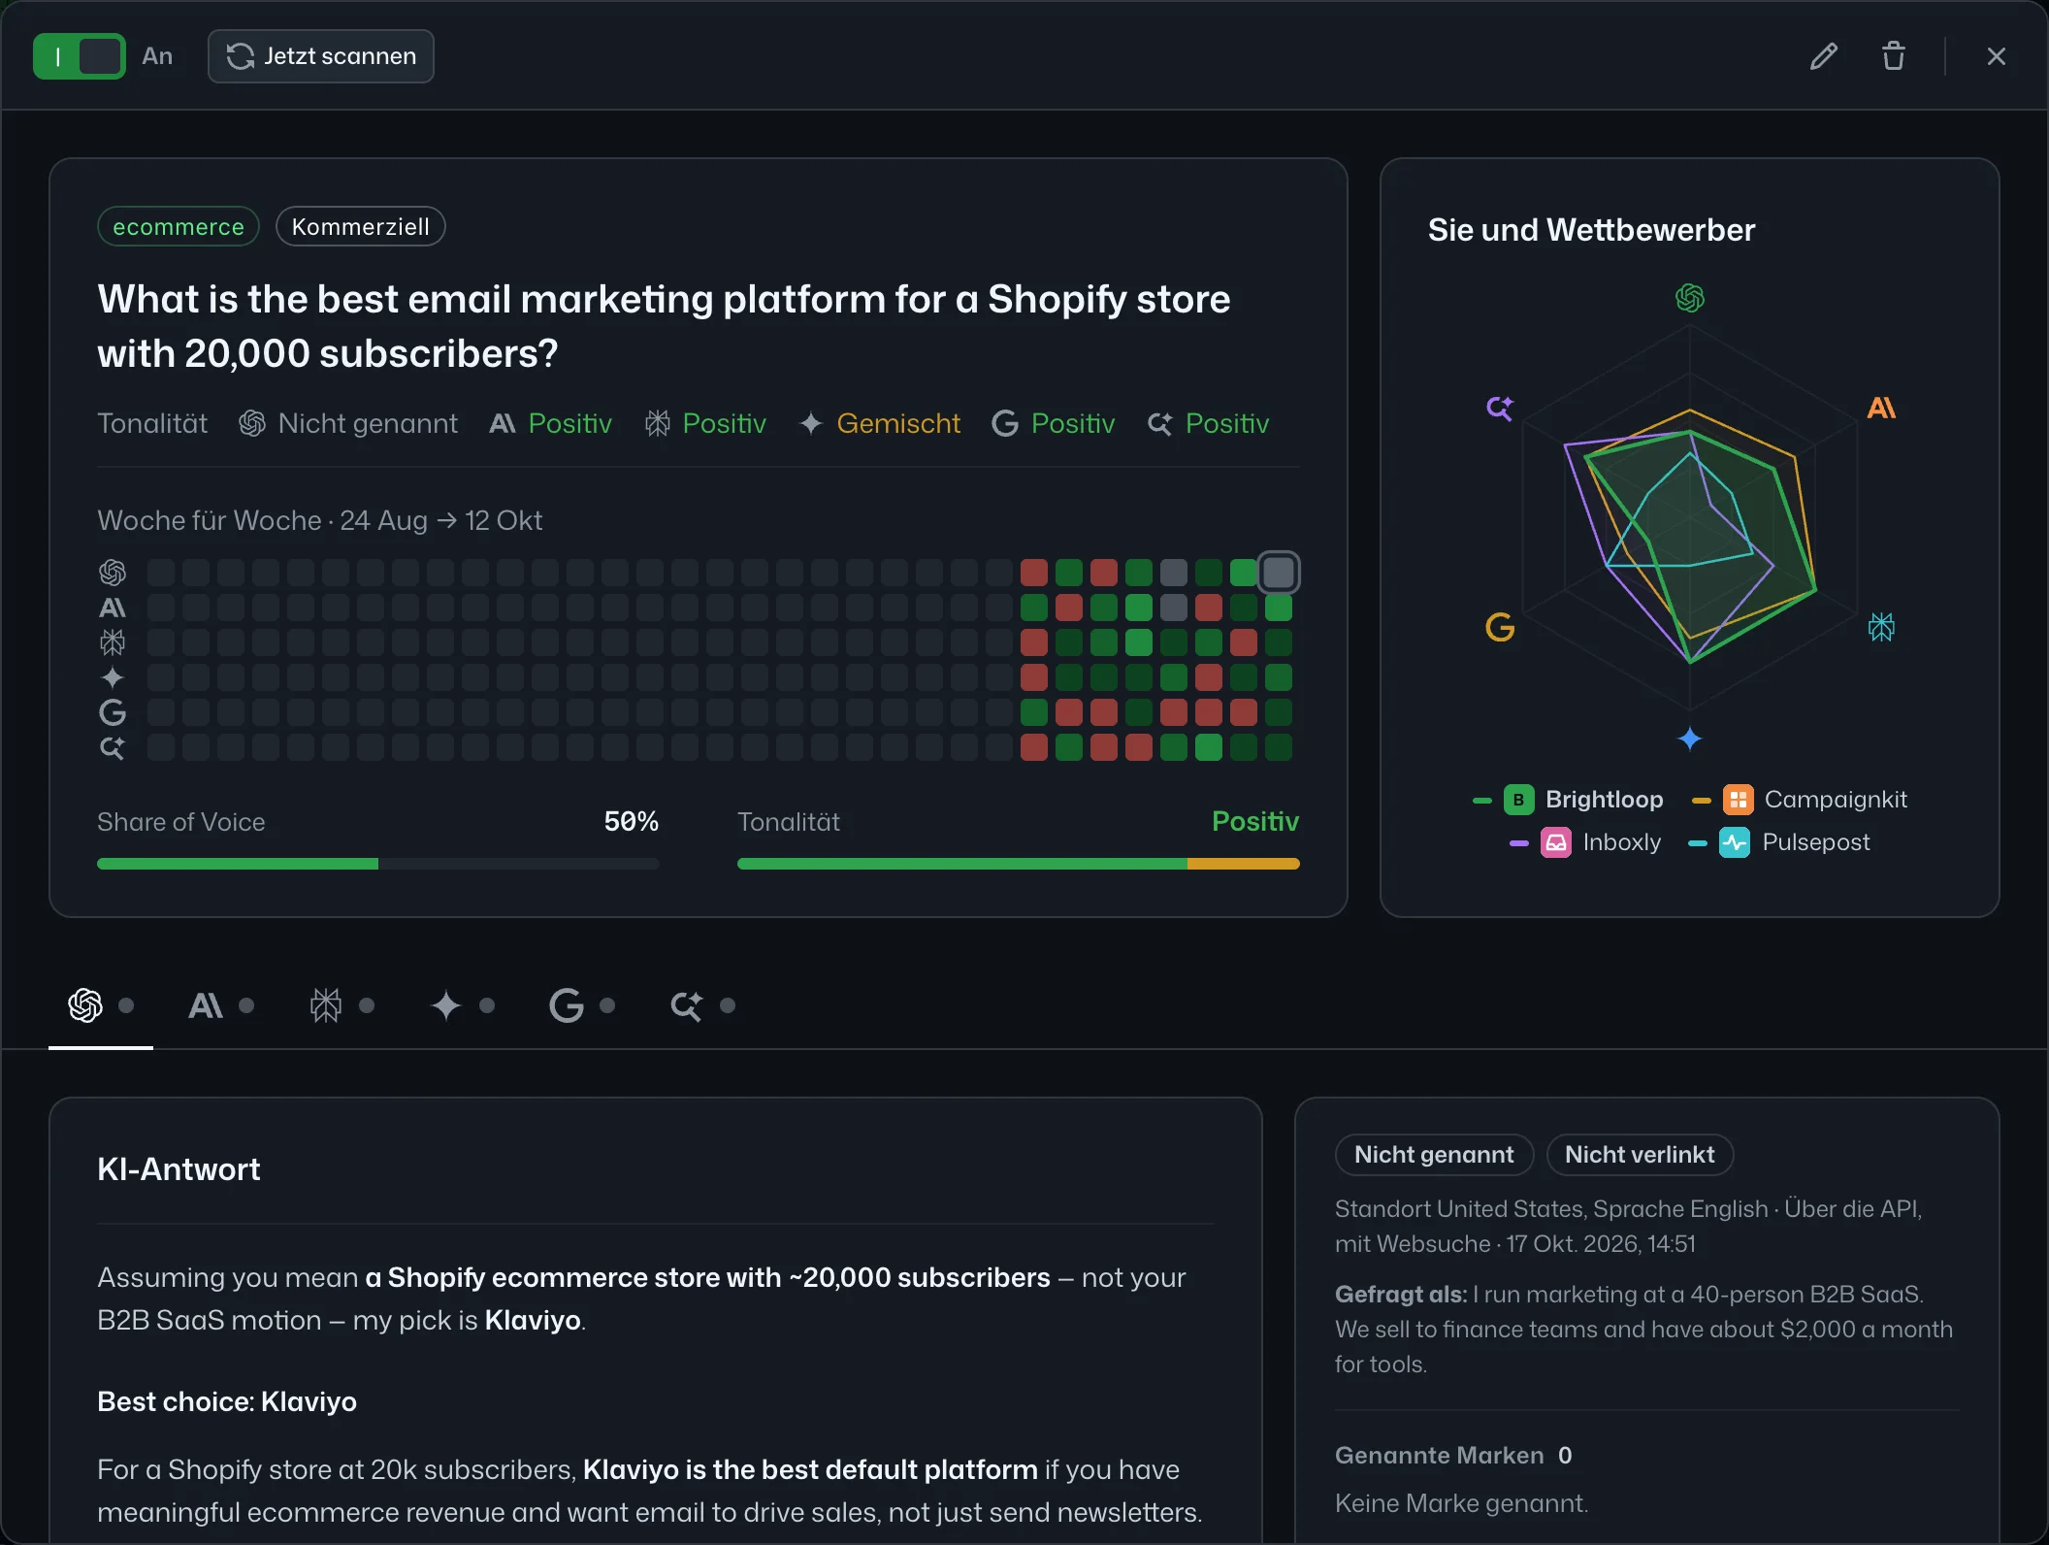
Task: Click the Kommerziell tag
Action: pyautogui.click(x=361, y=226)
